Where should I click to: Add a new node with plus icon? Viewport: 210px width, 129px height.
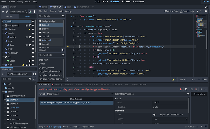coord(3,12)
